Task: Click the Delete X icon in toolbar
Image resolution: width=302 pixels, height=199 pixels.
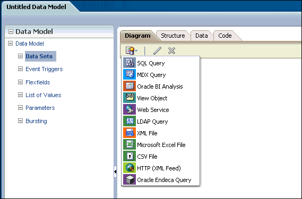Action: click(x=171, y=50)
